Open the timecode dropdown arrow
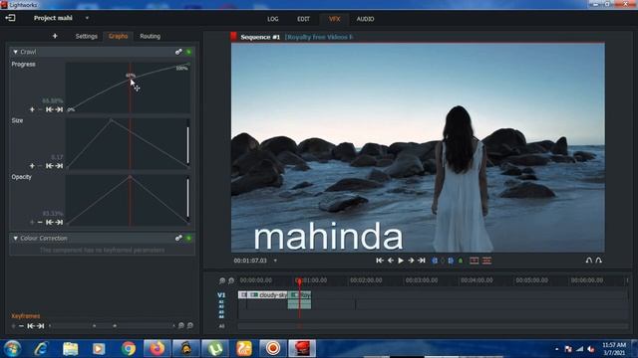 point(275,261)
